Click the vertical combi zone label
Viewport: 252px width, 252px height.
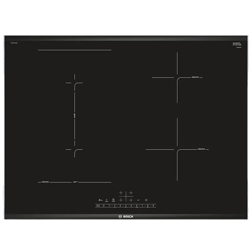click(74, 116)
